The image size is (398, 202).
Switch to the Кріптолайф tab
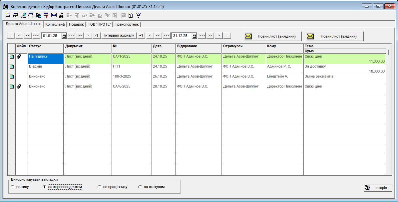(55, 24)
